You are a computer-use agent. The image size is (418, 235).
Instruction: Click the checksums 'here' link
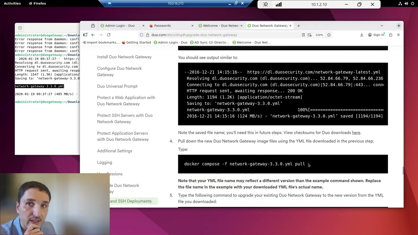tap(356, 133)
